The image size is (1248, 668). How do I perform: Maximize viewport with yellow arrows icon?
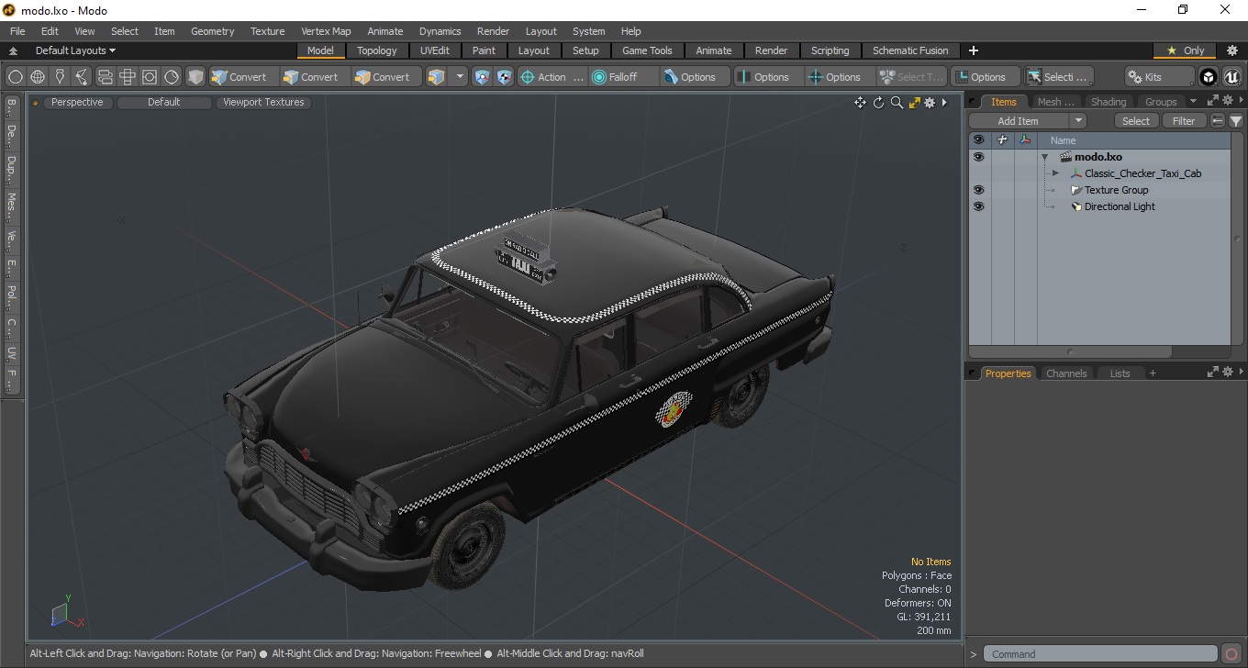pos(914,103)
